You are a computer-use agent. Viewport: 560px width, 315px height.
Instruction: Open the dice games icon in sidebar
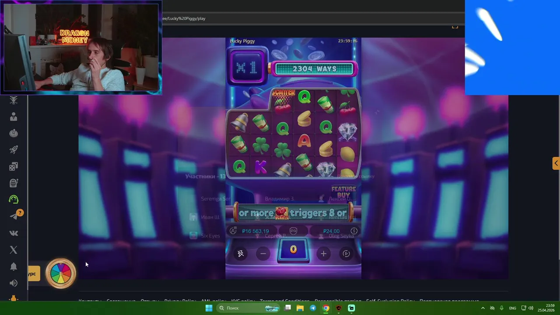(x=14, y=166)
